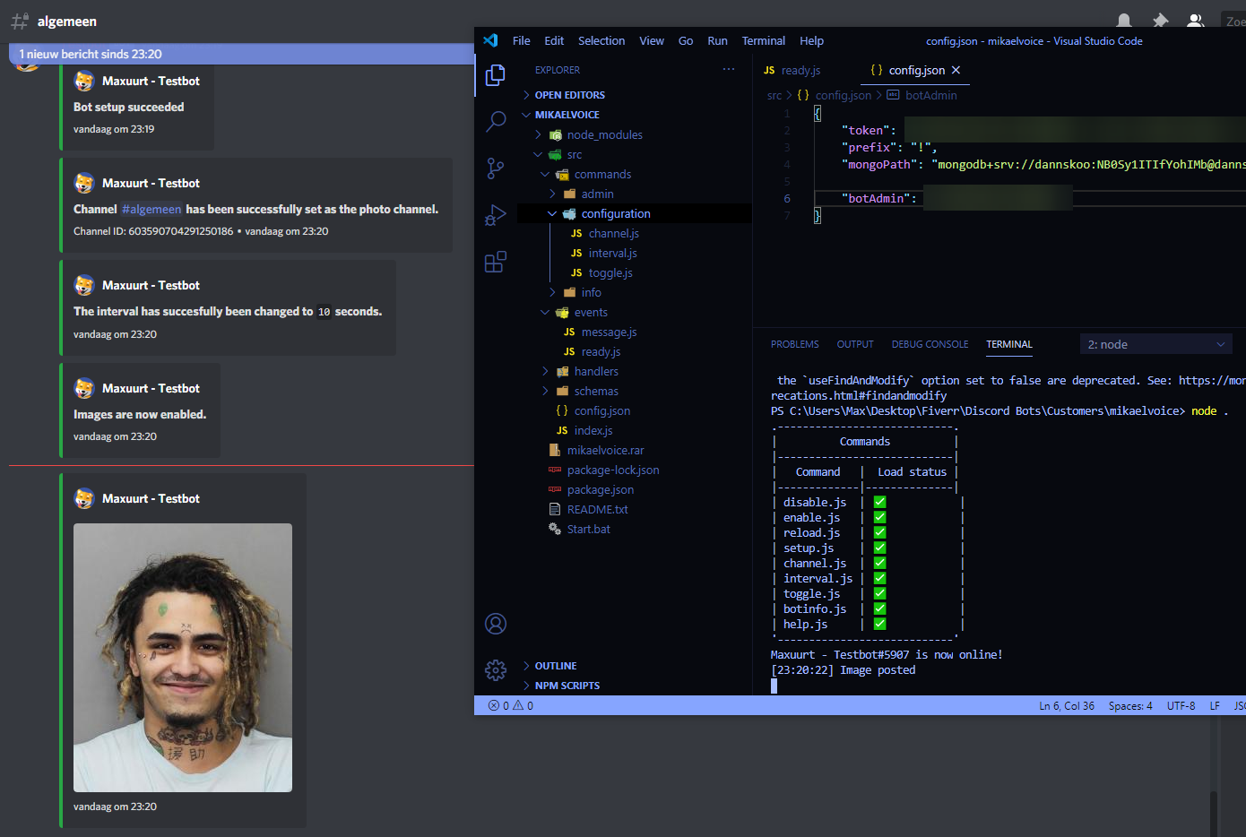
Task: Open the Run and Debug view
Action: pyautogui.click(x=496, y=215)
